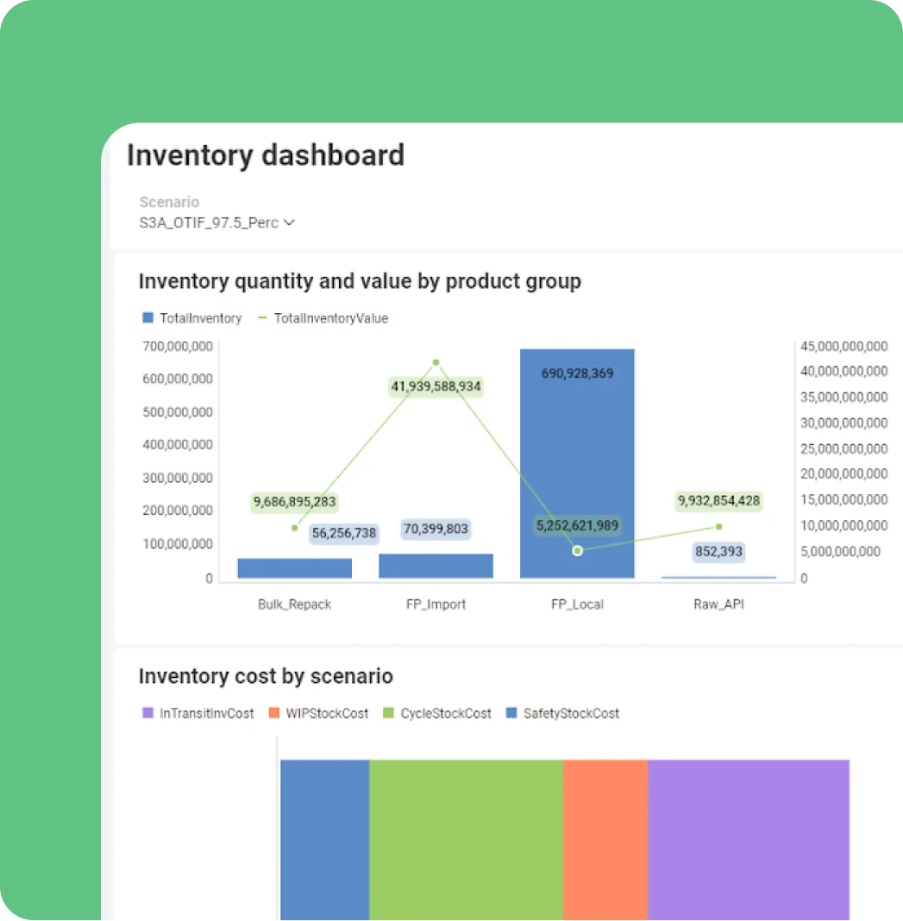Click the FP_Import line peak point
This screenshot has width=903, height=921.
pyautogui.click(x=436, y=362)
